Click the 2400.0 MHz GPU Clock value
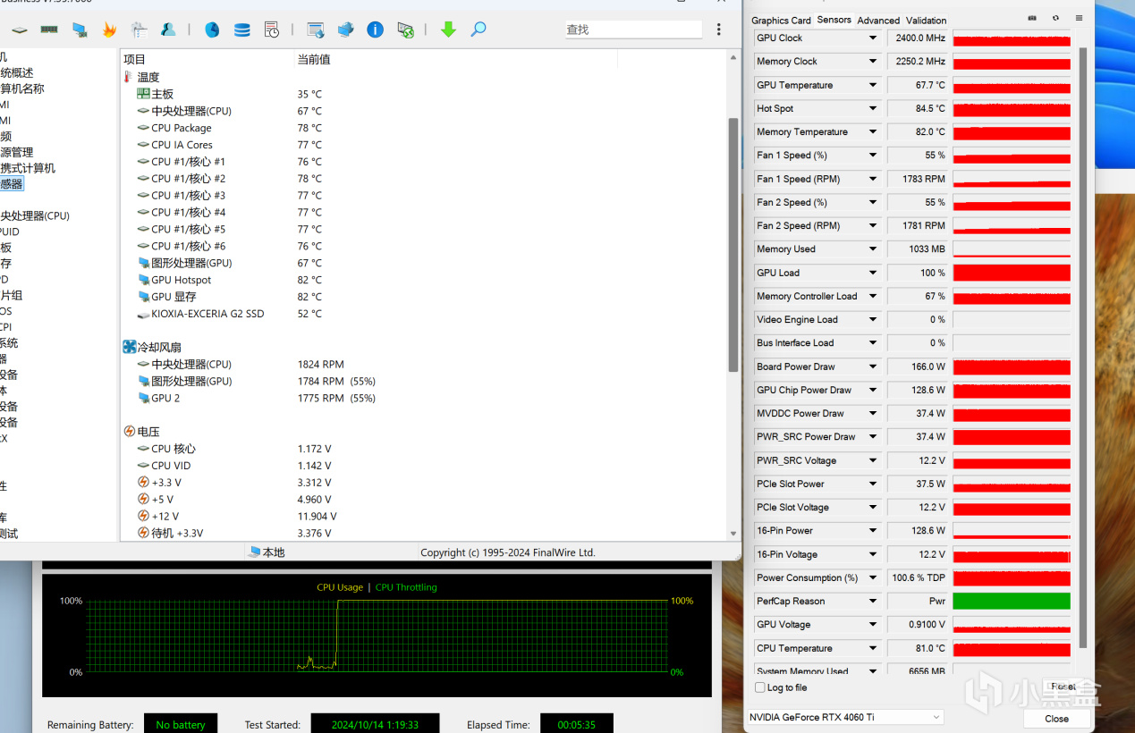Viewport: 1135px width, 733px height. [918, 38]
